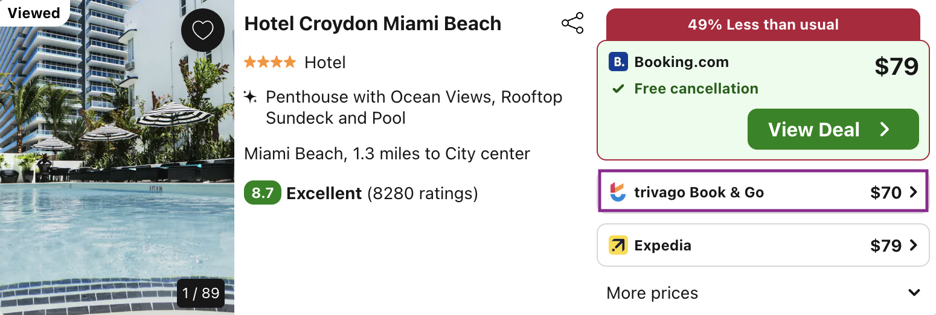Click the orange four-star rating
This screenshot has width=936, height=315.
coord(269,62)
